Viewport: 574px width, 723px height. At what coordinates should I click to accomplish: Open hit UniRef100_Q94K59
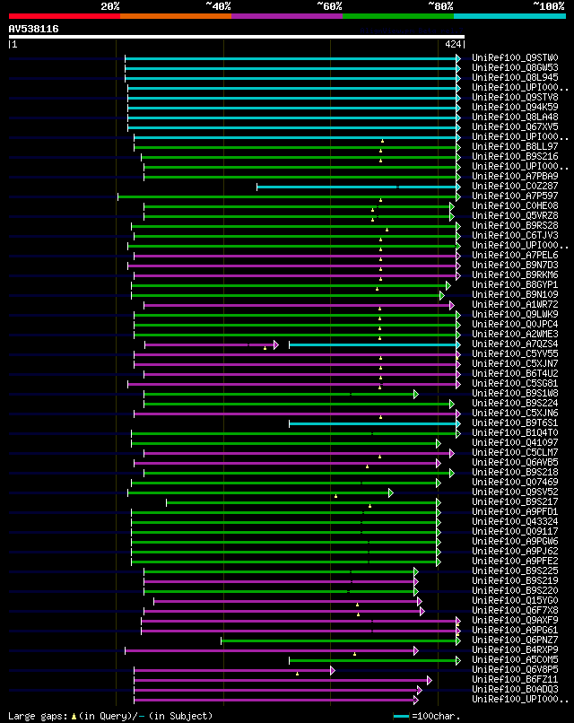coord(515,107)
